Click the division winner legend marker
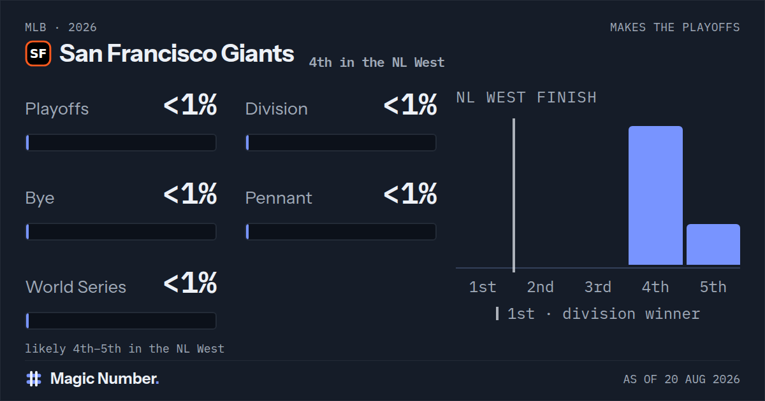The width and height of the screenshot is (765, 401). tap(497, 314)
